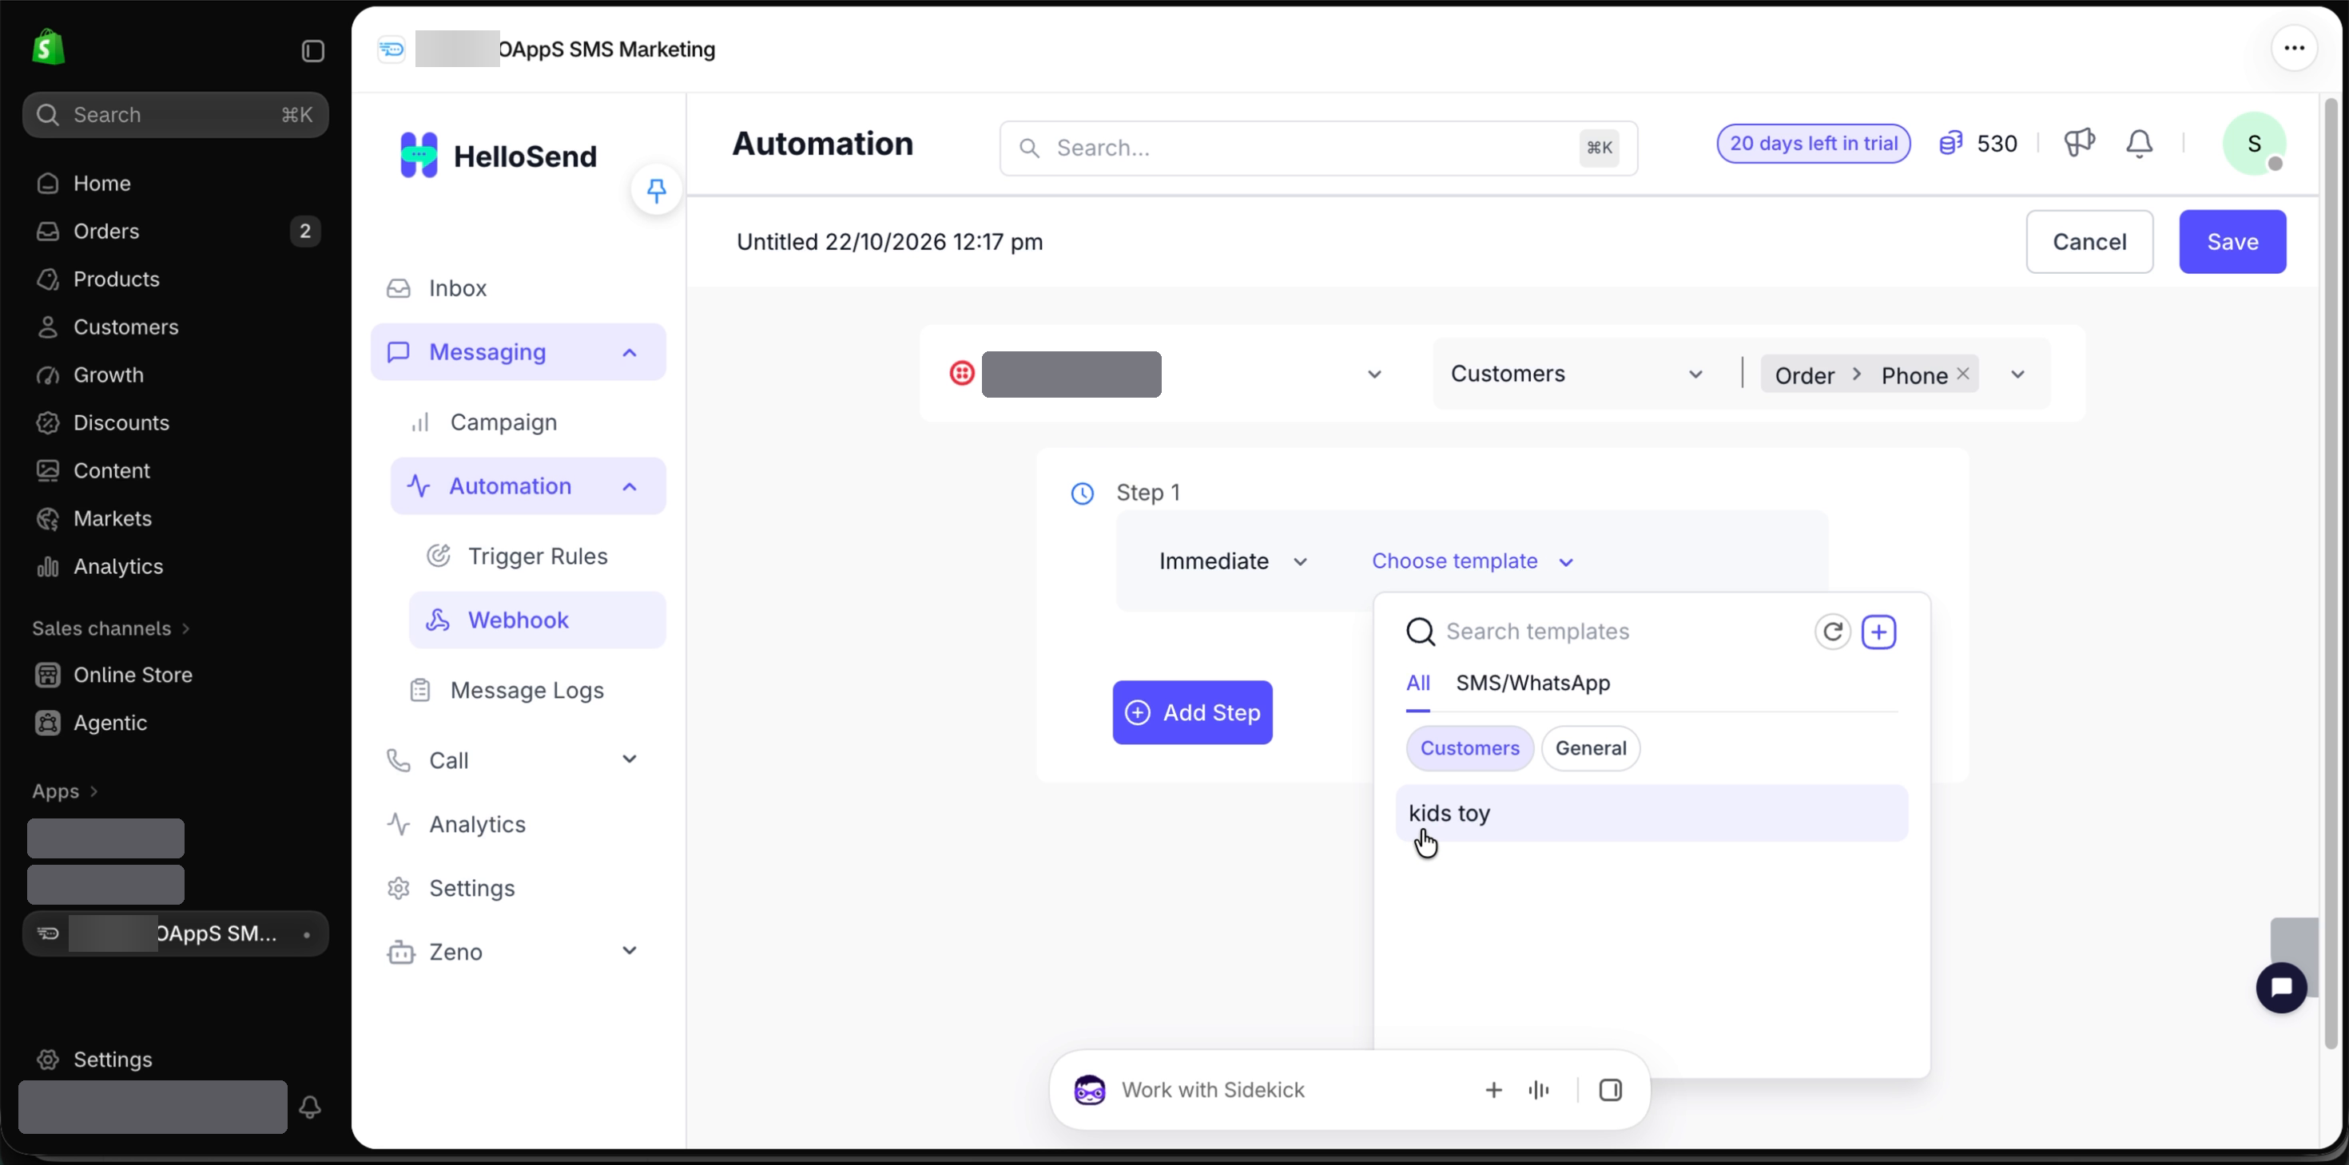Click the S user avatar
2349x1165 pixels.
click(2253, 143)
